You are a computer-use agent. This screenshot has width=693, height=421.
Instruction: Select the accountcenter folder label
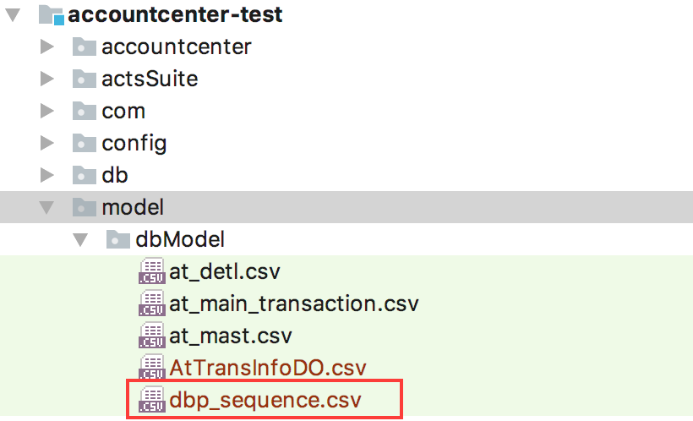tap(177, 46)
